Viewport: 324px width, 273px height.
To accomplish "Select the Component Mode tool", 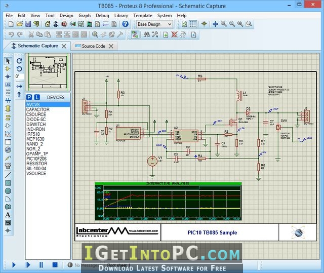I will 8,69.
